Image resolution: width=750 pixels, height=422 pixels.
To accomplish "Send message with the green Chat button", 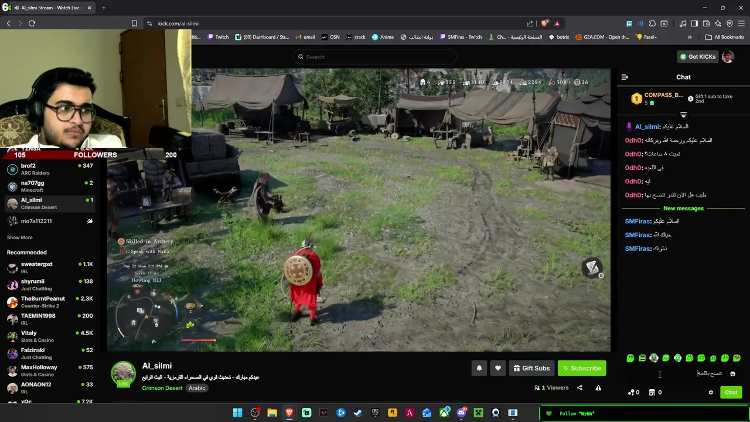I will (x=731, y=392).
